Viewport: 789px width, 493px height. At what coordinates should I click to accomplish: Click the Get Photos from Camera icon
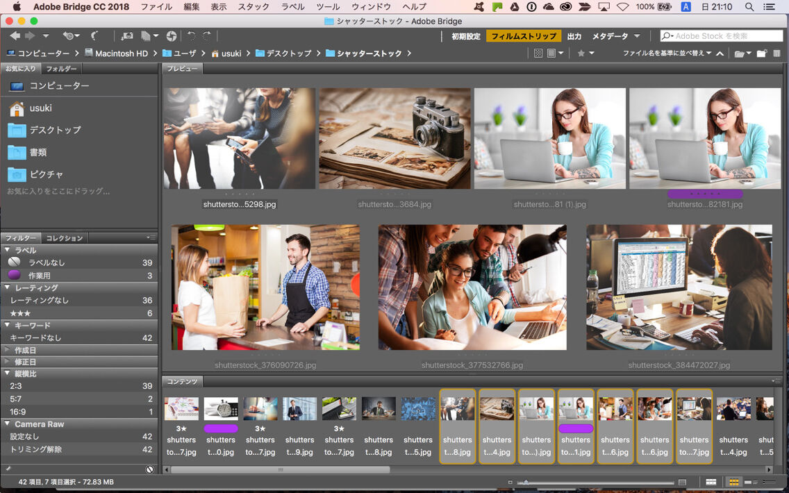click(x=127, y=36)
